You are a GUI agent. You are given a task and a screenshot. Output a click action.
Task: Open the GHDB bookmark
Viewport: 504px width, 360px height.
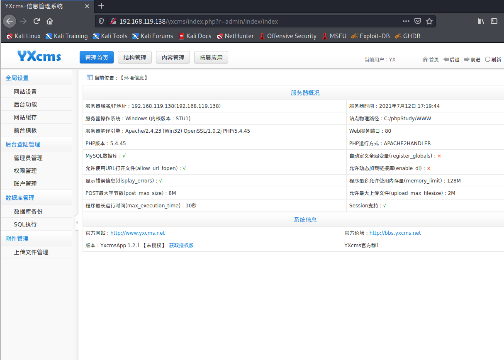click(408, 36)
